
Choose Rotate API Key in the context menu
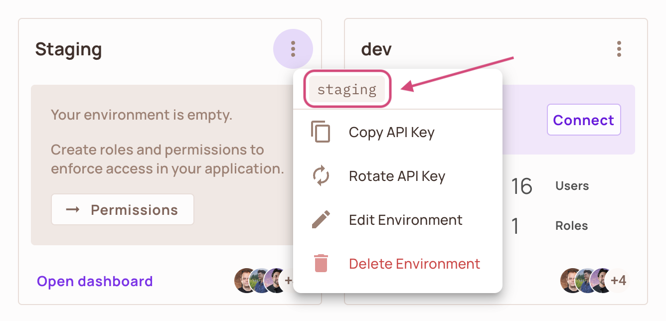[397, 176]
